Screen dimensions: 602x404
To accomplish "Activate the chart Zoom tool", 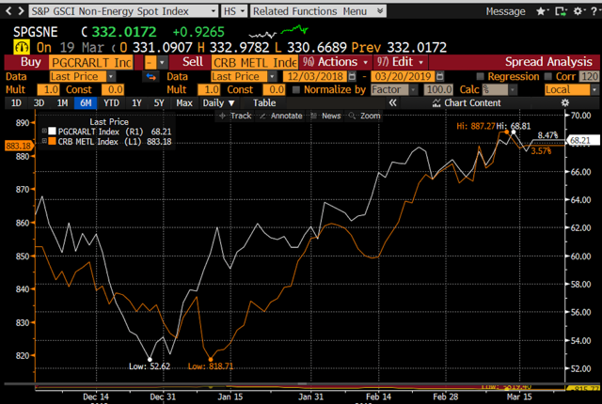I will (x=364, y=116).
